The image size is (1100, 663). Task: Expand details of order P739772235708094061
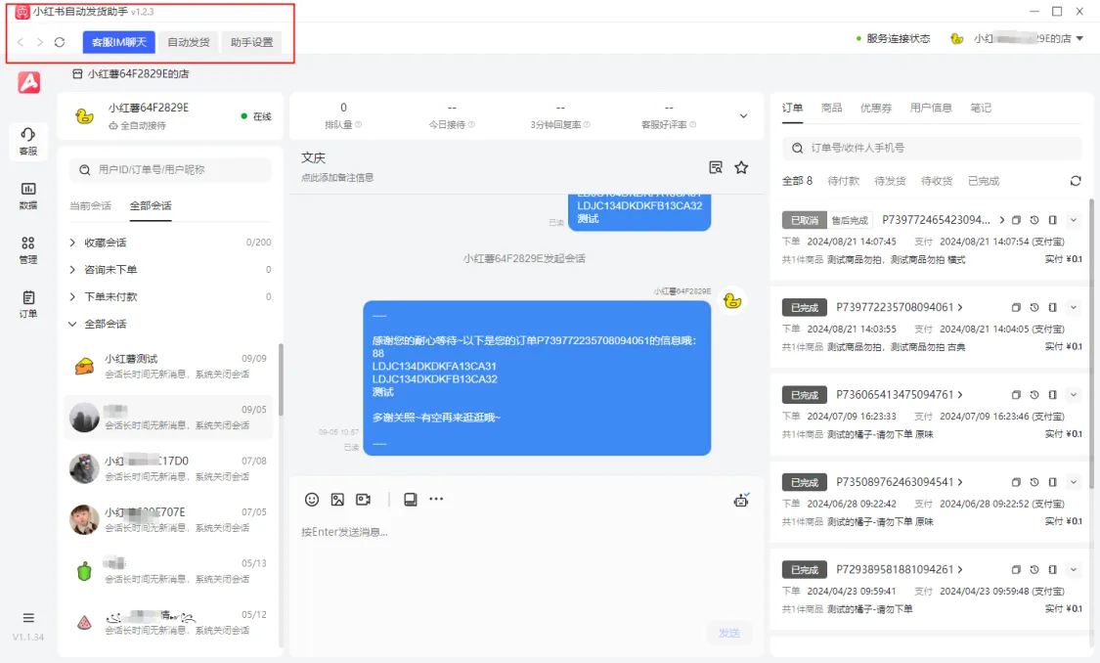click(x=1074, y=307)
